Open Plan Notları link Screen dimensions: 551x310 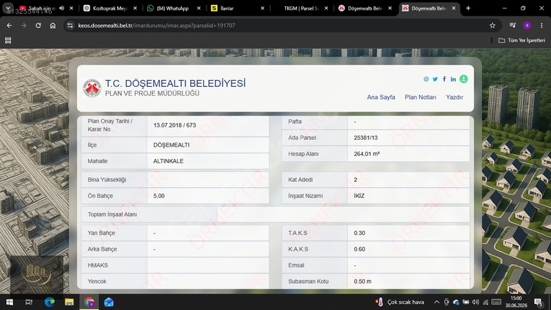(x=420, y=97)
